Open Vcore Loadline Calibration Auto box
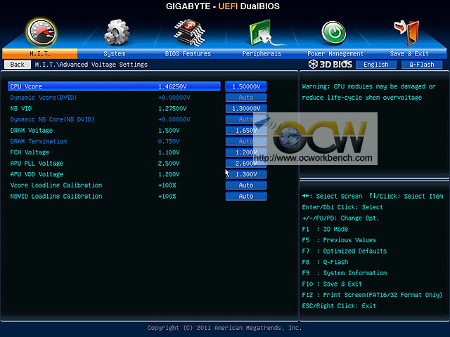Screen dimensions: 450x337 tap(246, 185)
